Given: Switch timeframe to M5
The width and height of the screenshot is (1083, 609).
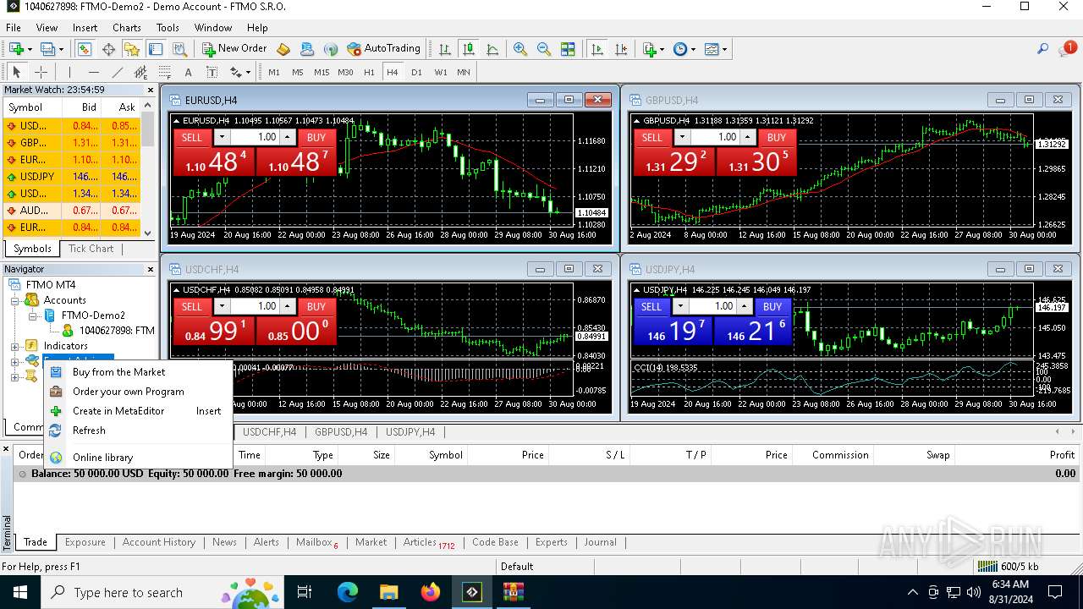Looking at the screenshot, I should [x=298, y=72].
